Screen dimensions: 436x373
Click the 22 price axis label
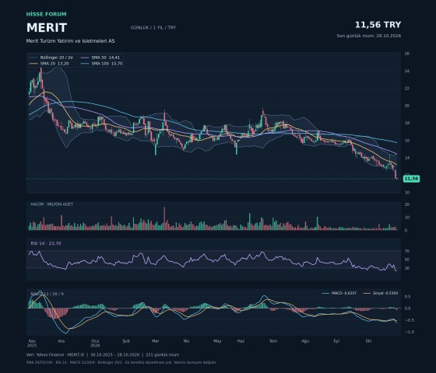406,89
